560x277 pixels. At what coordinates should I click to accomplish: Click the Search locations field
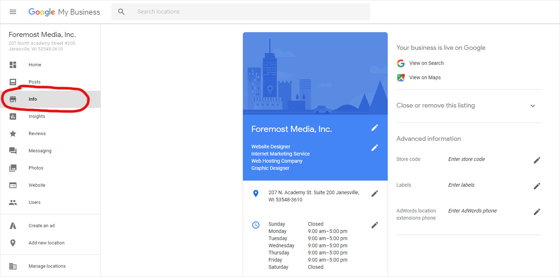click(240, 11)
